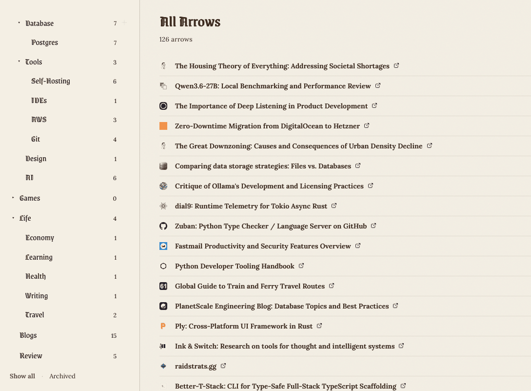Open raidstrats.gg link
Image resolution: width=531 pixels, height=391 pixels.
196,366
